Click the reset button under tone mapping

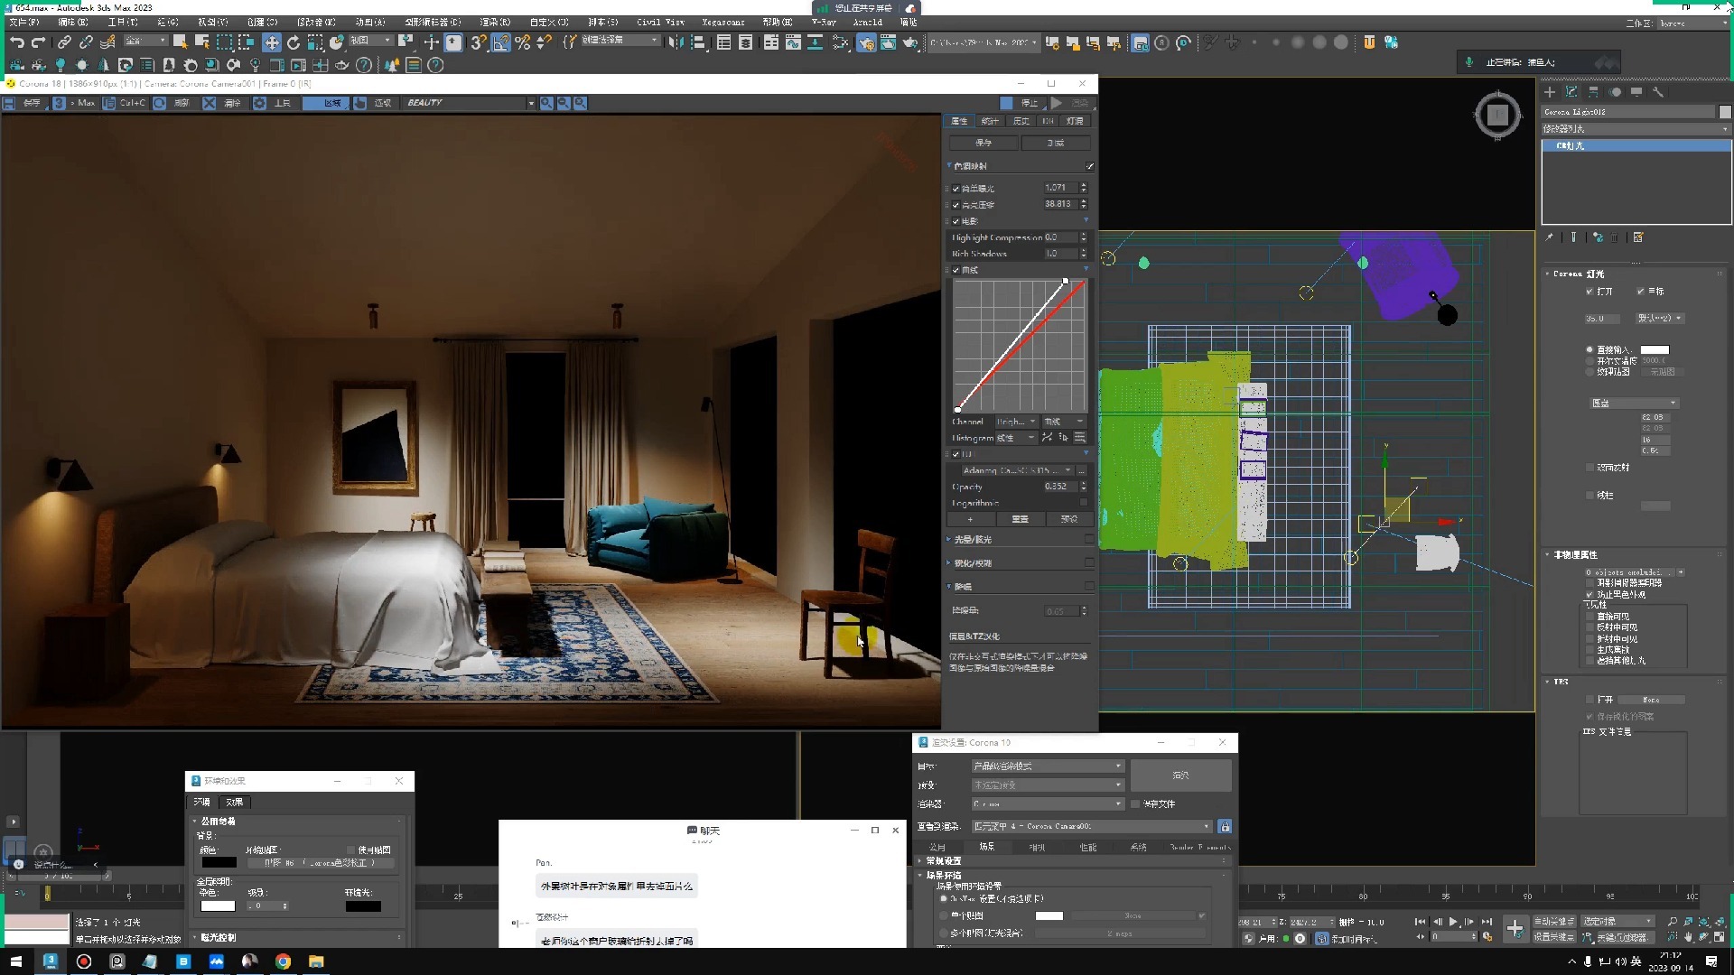coord(1020,519)
